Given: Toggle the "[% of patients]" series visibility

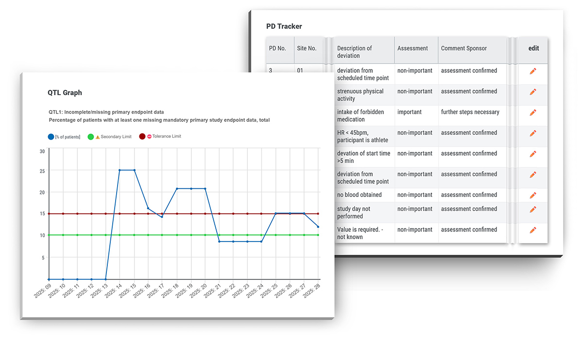Looking at the screenshot, I should point(64,136).
